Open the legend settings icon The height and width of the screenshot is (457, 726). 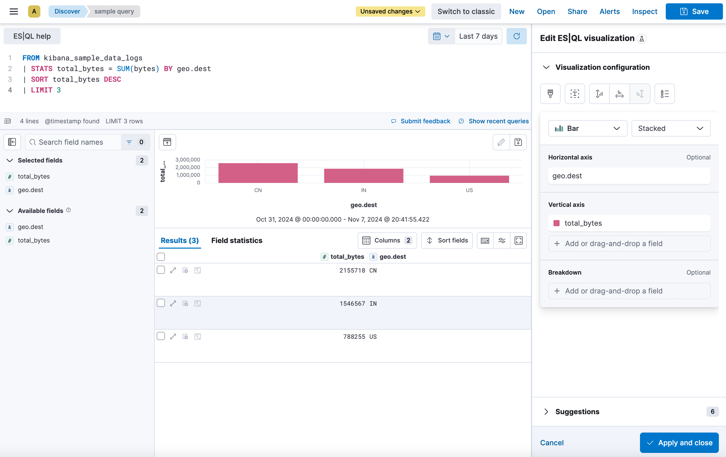tap(664, 93)
